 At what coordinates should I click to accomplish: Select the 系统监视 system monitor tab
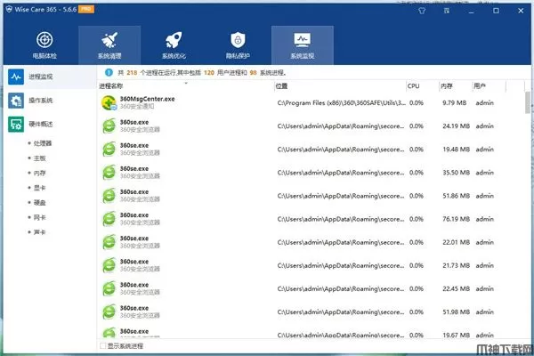tap(302, 45)
